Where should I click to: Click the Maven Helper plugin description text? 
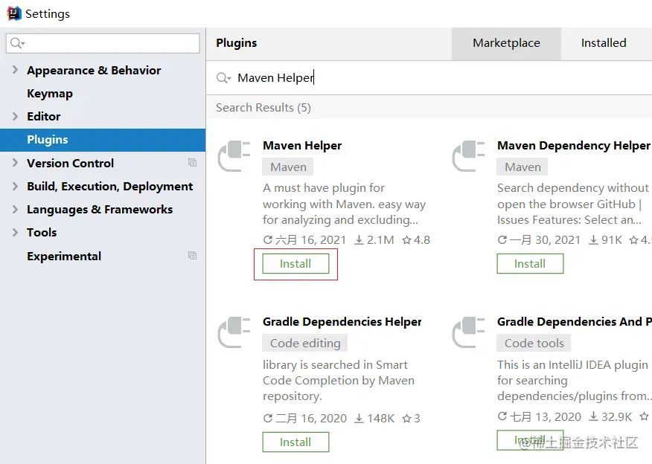[345, 204]
